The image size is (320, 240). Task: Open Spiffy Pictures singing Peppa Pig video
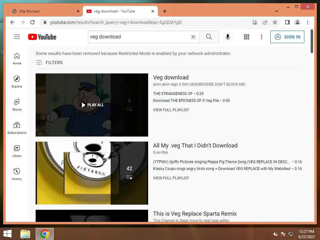coord(227,162)
